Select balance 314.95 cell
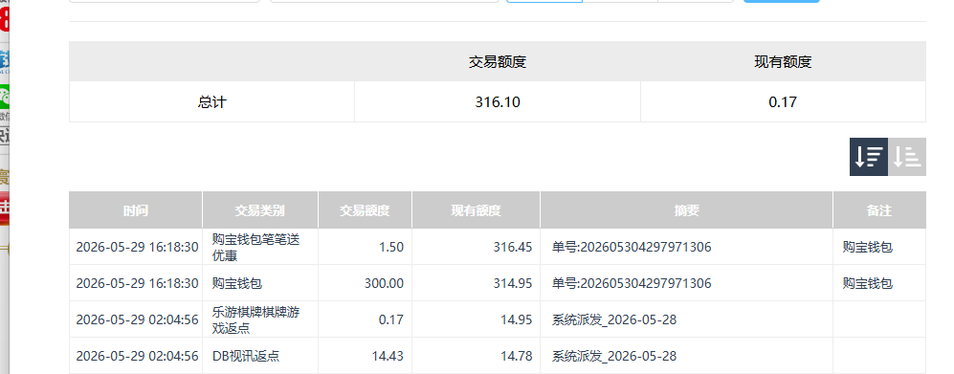The width and height of the screenshot is (954, 374). (x=476, y=283)
